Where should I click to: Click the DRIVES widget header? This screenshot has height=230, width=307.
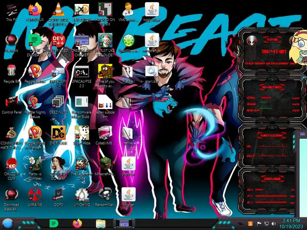pyautogui.click(x=272, y=179)
